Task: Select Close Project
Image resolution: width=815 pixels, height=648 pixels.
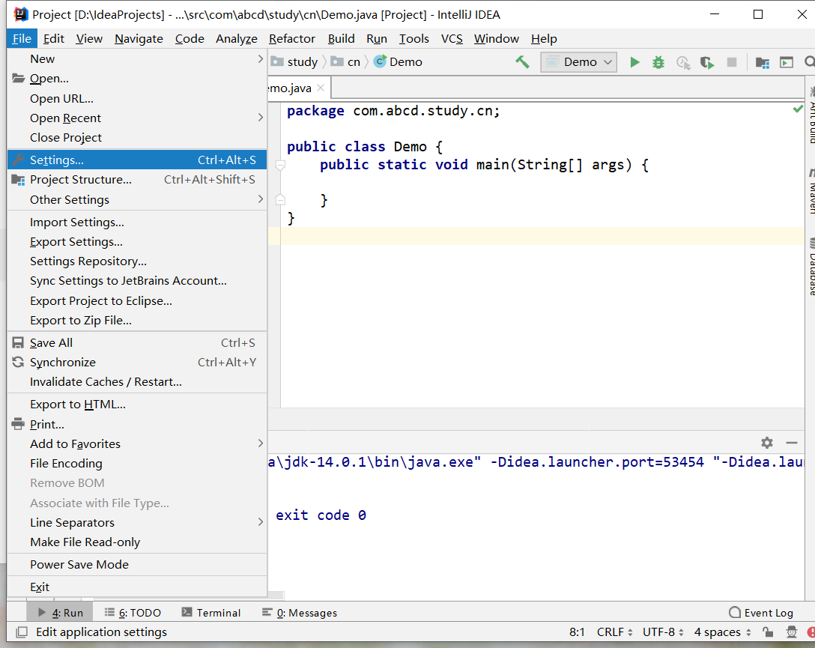Action: pyautogui.click(x=137, y=137)
